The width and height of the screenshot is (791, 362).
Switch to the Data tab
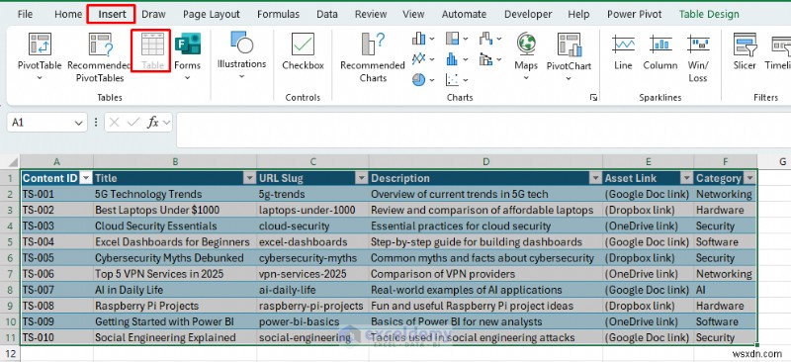point(327,14)
